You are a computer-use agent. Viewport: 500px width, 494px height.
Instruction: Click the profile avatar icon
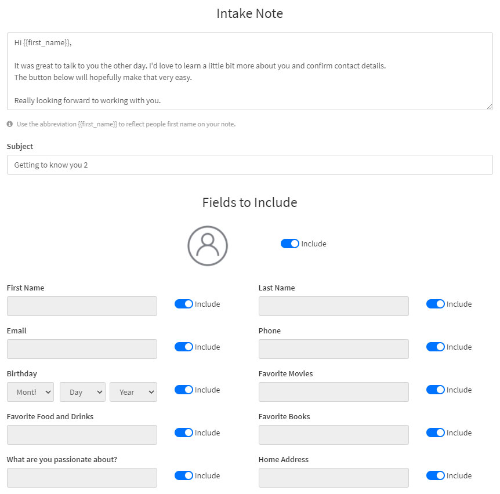pos(207,245)
